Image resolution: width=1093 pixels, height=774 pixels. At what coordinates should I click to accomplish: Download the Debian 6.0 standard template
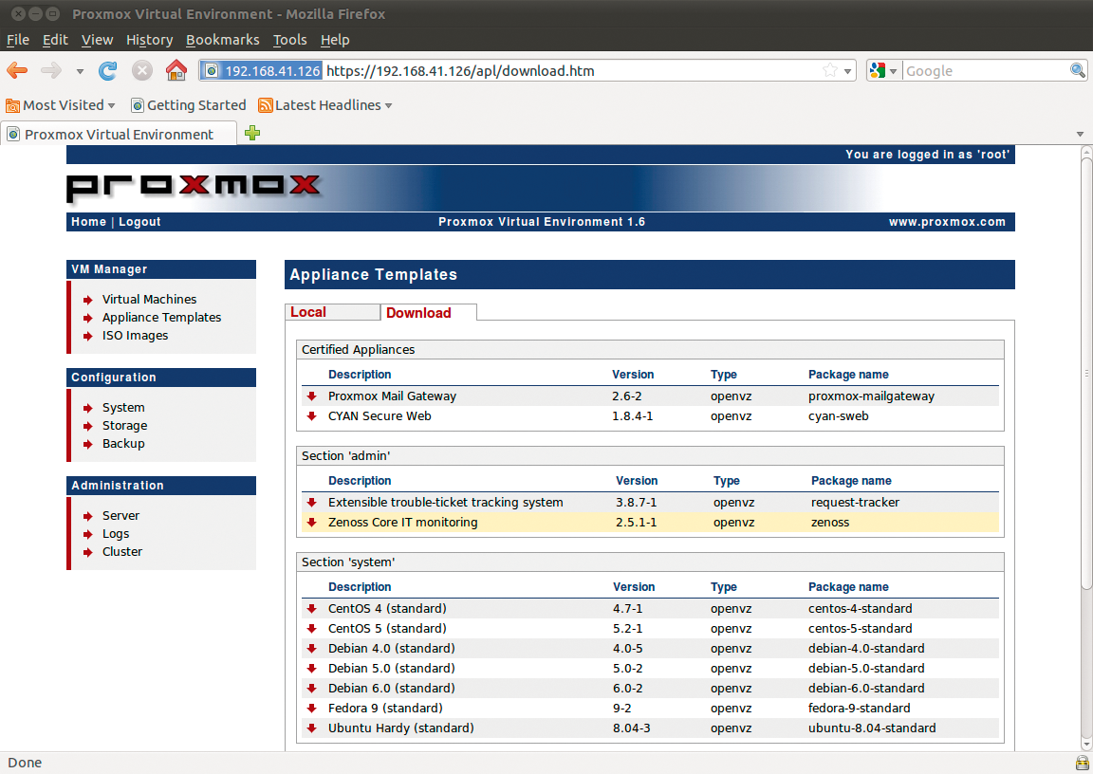[312, 688]
